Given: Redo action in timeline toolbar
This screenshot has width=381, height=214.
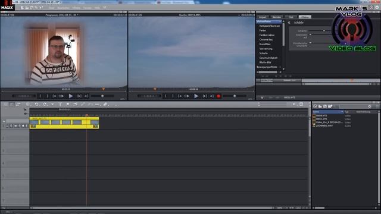Looking at the screenshot, I should (45, 105).
